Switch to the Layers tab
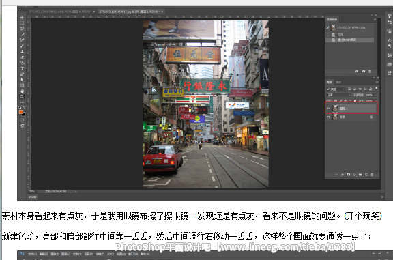 click(330, 83)
